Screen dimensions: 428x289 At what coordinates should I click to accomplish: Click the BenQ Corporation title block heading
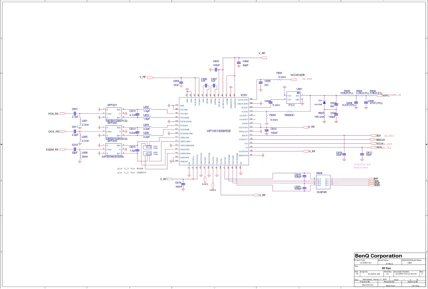378,256
